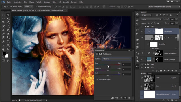Click the Gelb-Blau slider handle

coord(108,75)
